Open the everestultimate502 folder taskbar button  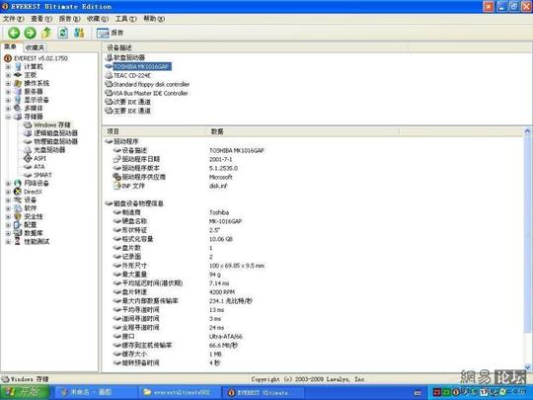point(180,392)
